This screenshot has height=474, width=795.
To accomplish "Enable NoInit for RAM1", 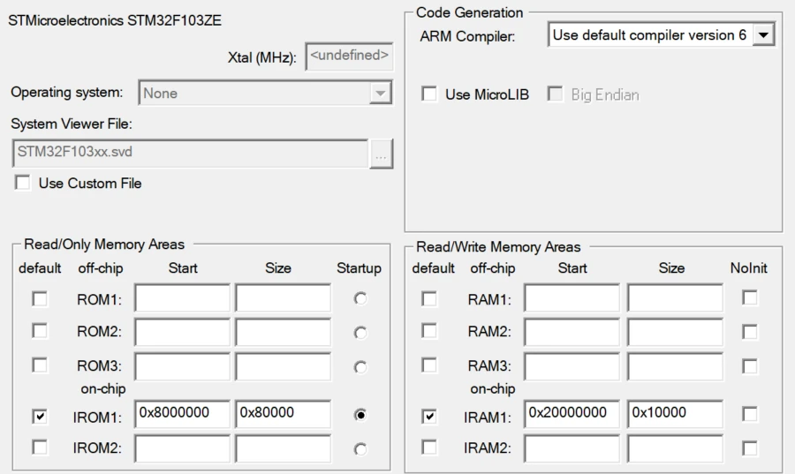I will [x=749, y=297].
